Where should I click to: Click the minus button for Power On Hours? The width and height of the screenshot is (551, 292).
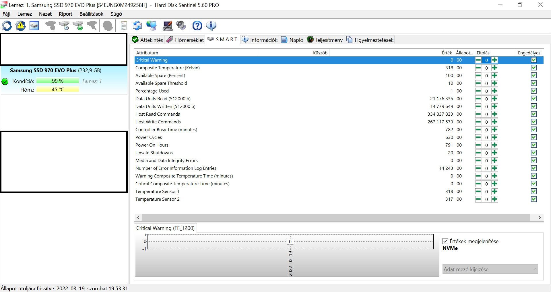(478, 145)
